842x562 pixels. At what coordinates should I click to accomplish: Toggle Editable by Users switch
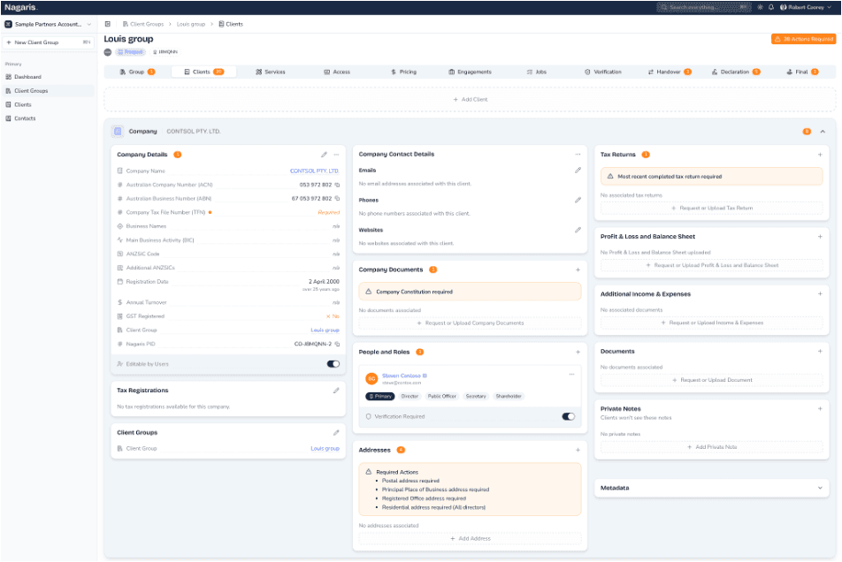pyautogui.click(x=333, y=363)
